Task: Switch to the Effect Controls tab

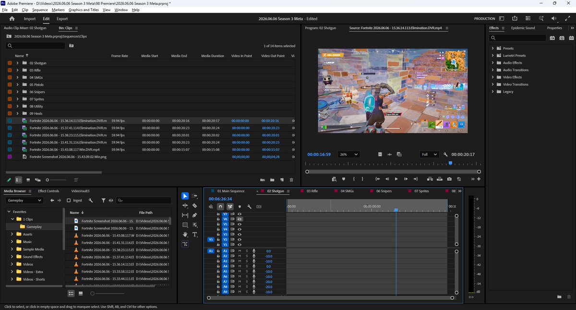Action: 48,191
